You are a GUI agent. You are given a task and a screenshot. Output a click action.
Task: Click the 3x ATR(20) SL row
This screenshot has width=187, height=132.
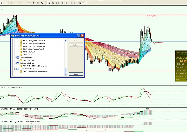coord(181,77)
